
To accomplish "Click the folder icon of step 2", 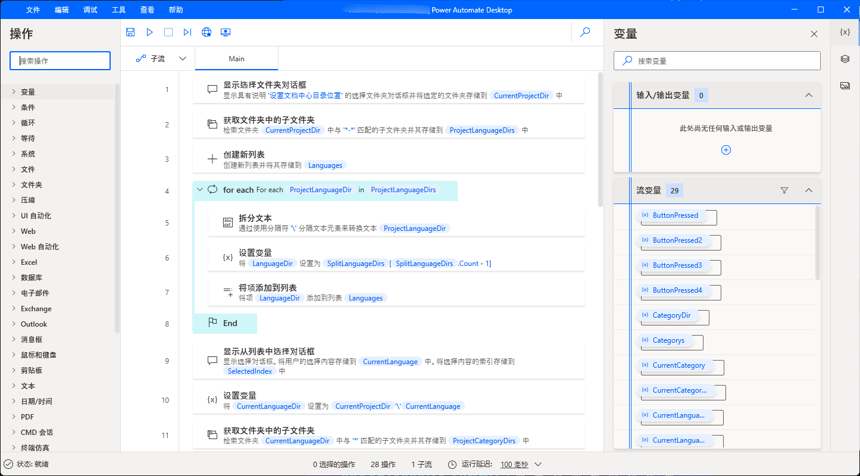I will click(x=212, y=125).
